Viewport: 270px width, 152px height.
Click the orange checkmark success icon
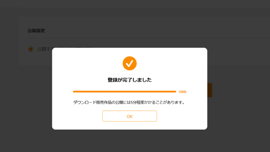(129, 63)
